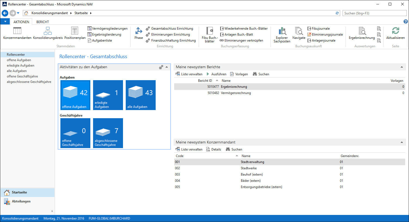Switch to the BERICHT ribbon tab

(43, 22)
